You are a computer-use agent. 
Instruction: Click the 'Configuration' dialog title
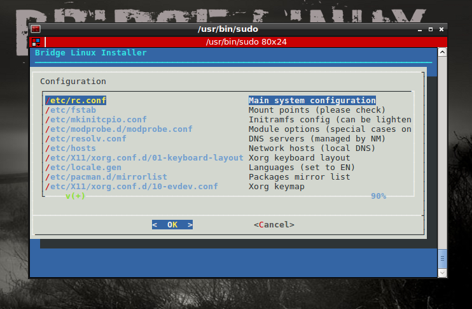tap(73, 82)
